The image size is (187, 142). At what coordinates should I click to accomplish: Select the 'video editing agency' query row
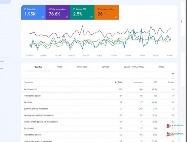pos(99,96)
